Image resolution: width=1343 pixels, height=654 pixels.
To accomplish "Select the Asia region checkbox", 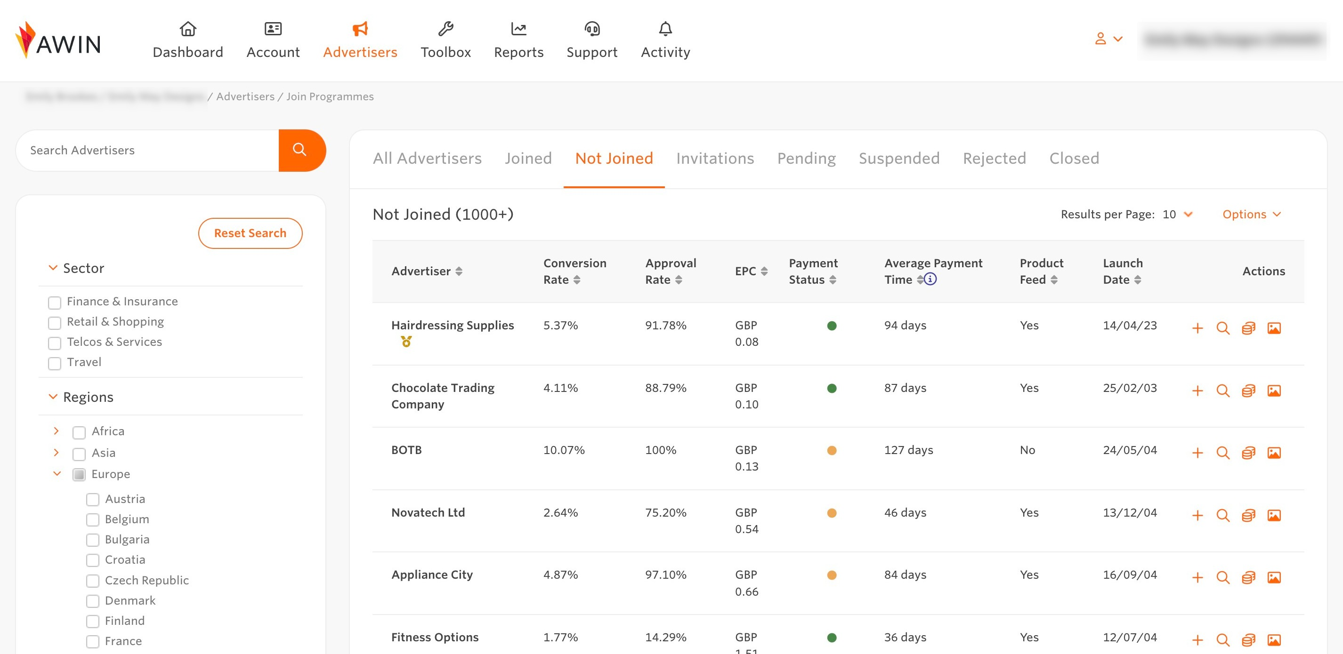I will click(79, 454).
